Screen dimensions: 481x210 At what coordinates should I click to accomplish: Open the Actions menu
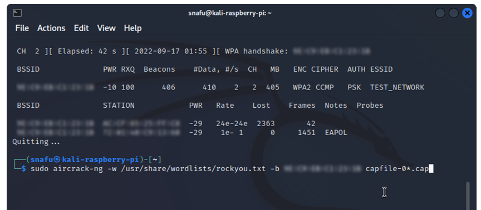click(51, 28)
